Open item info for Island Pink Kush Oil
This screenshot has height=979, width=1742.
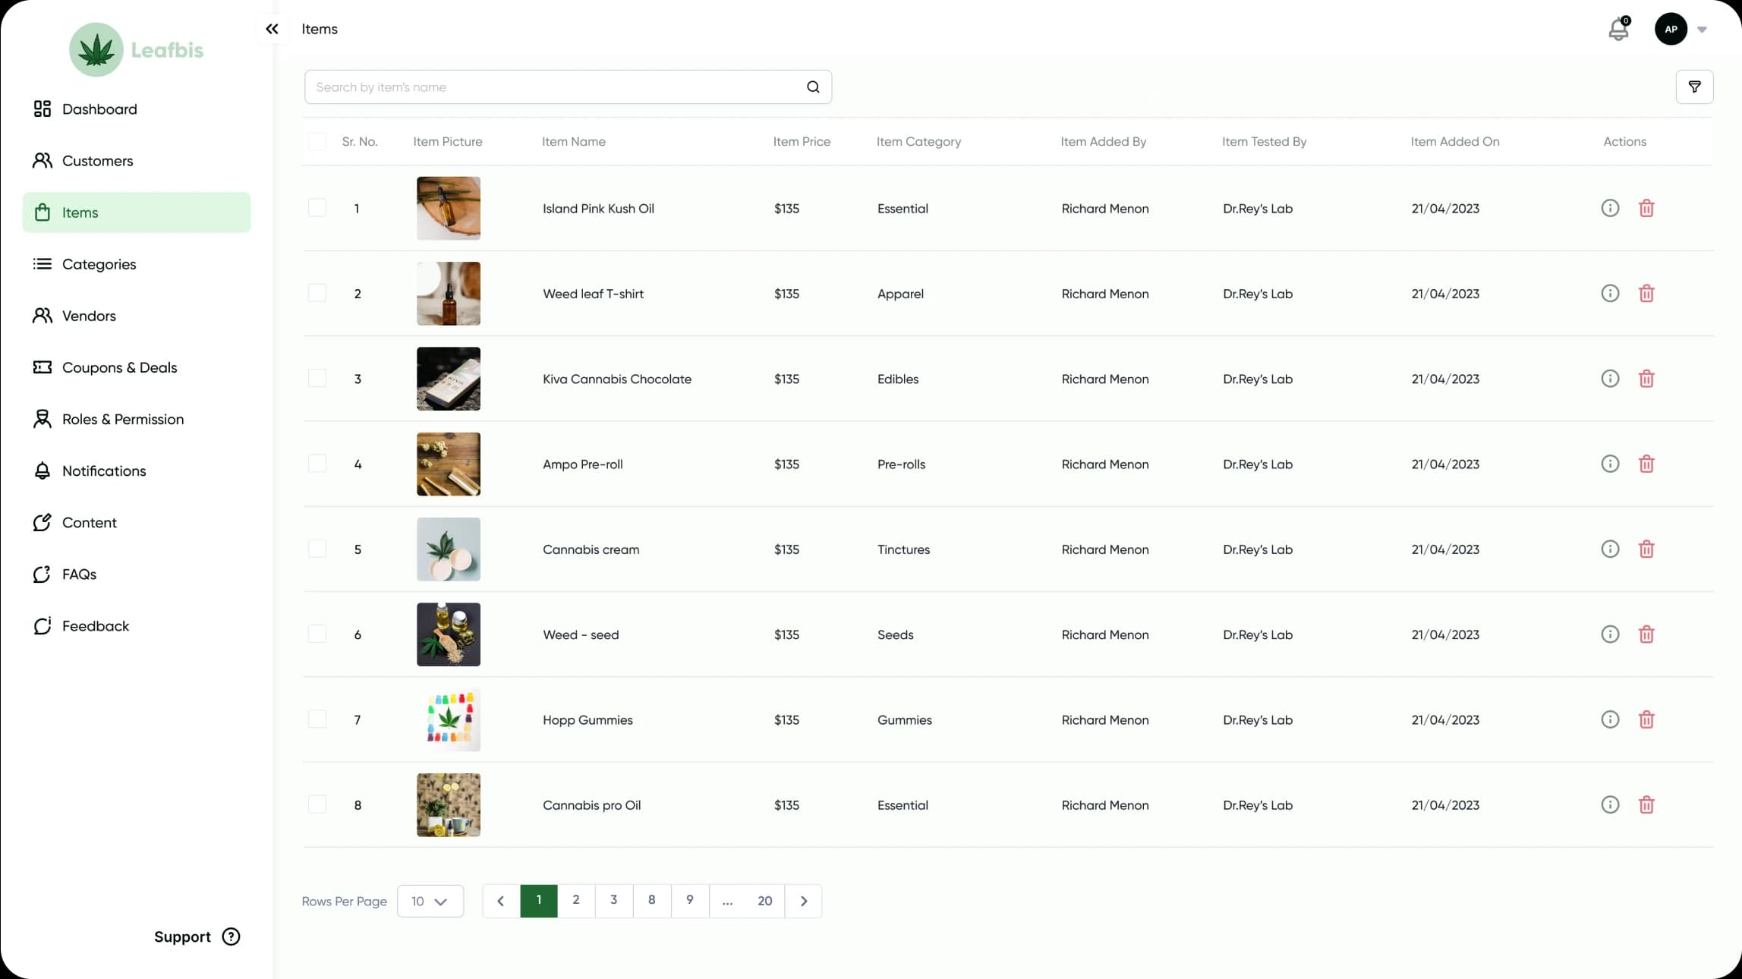point(1609,208)
